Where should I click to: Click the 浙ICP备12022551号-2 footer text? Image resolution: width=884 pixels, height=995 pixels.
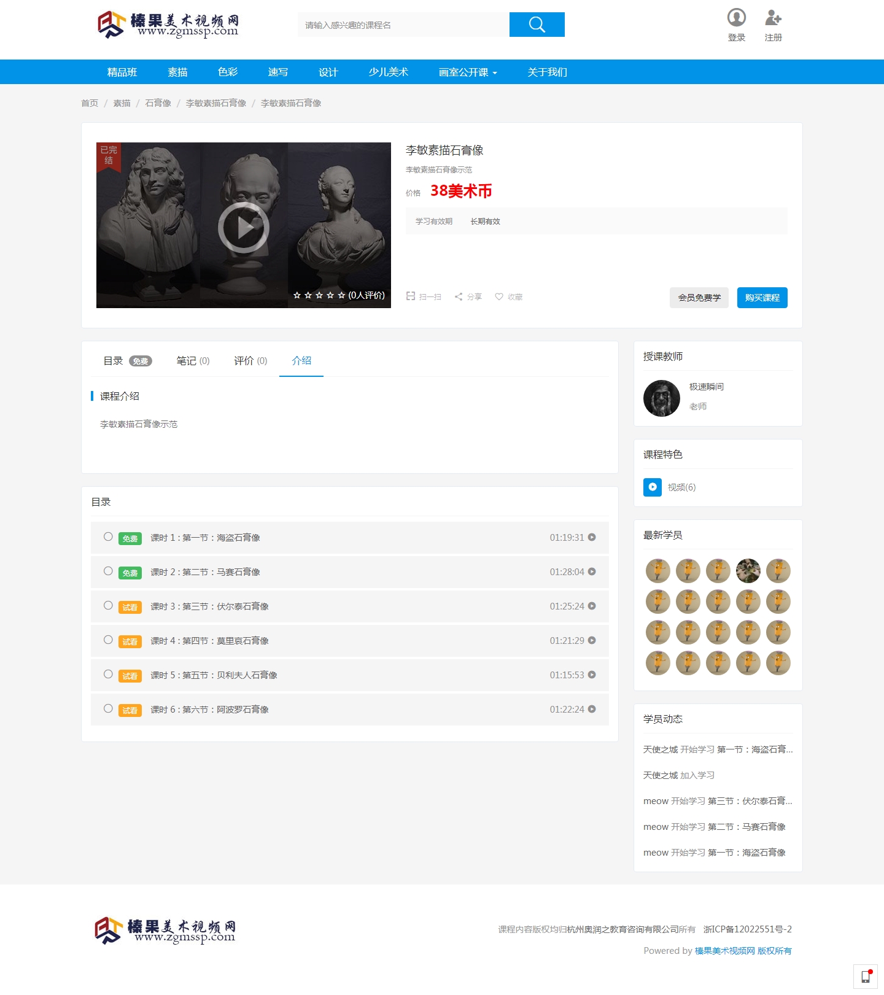(747, 929)
